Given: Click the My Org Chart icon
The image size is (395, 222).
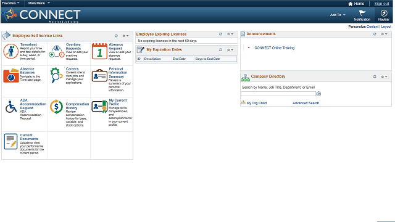Looking at the screenshot, I should point(243,102).
